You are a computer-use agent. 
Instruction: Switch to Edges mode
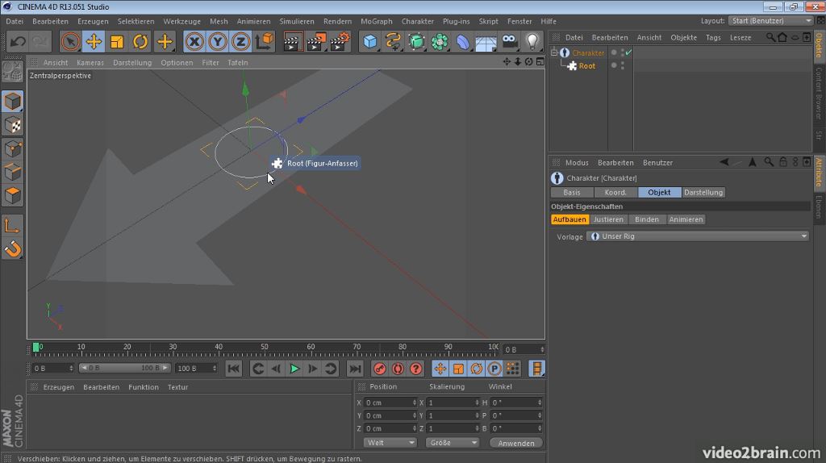[13, 173]
